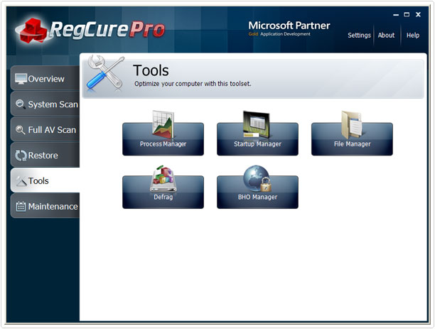
Task: Maximize the RegCure Pro window
Action: 407,15
